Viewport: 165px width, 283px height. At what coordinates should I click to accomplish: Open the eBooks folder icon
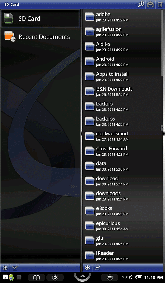(x=90, y=211)
